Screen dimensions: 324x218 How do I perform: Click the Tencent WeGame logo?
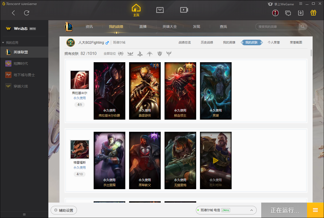pos(19,4)
